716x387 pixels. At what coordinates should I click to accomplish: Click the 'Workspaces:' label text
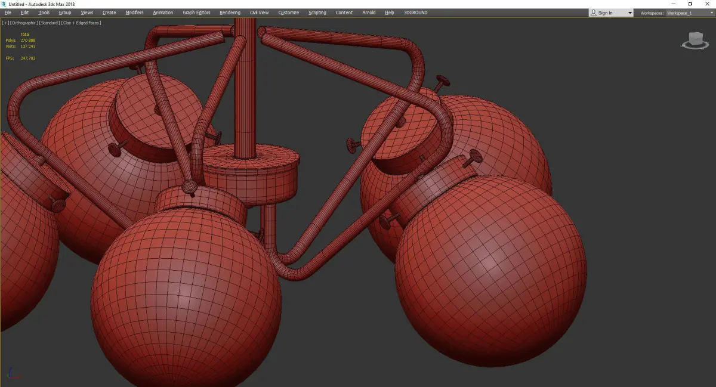point(652,13)
